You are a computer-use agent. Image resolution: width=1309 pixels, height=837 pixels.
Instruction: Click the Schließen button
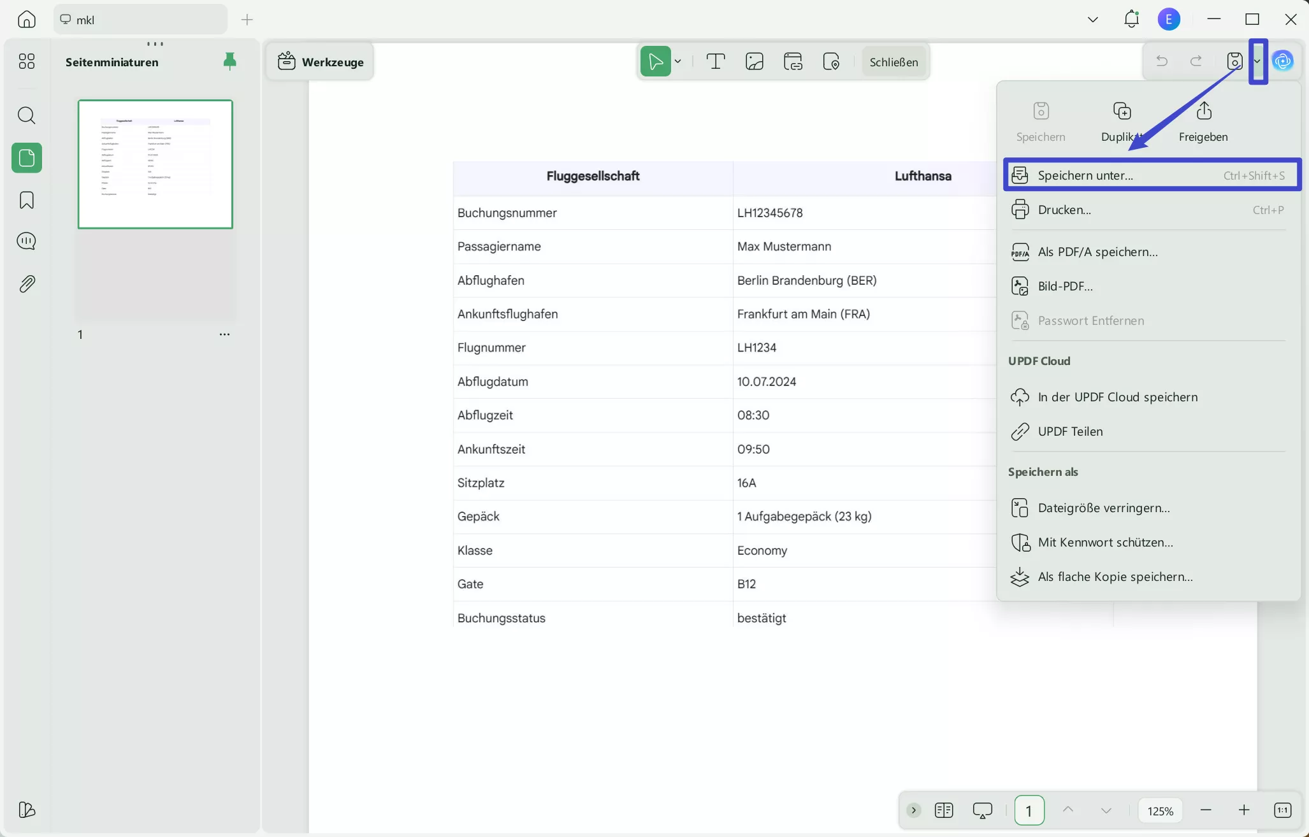pyautogui.click(x=893, y=62)
